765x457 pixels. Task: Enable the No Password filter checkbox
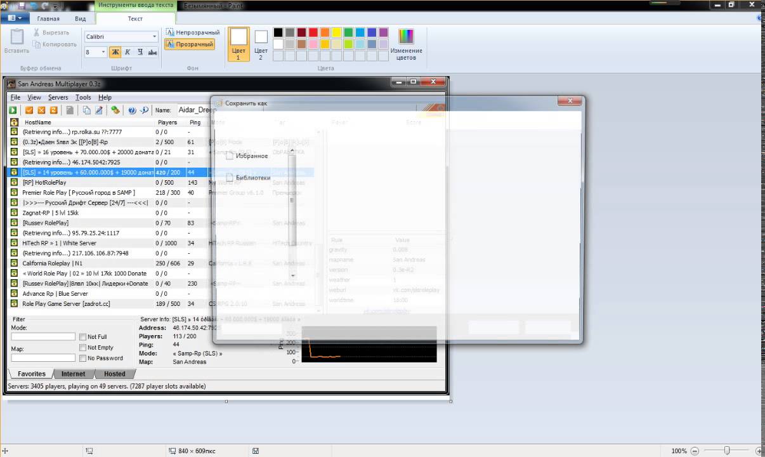tap(82, 358)
